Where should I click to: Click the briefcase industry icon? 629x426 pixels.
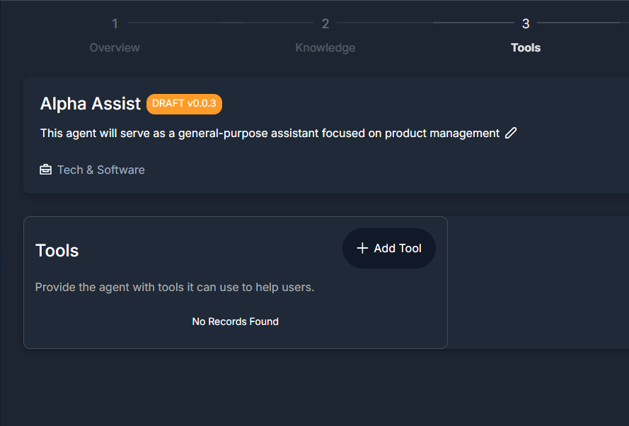(46, 170)
